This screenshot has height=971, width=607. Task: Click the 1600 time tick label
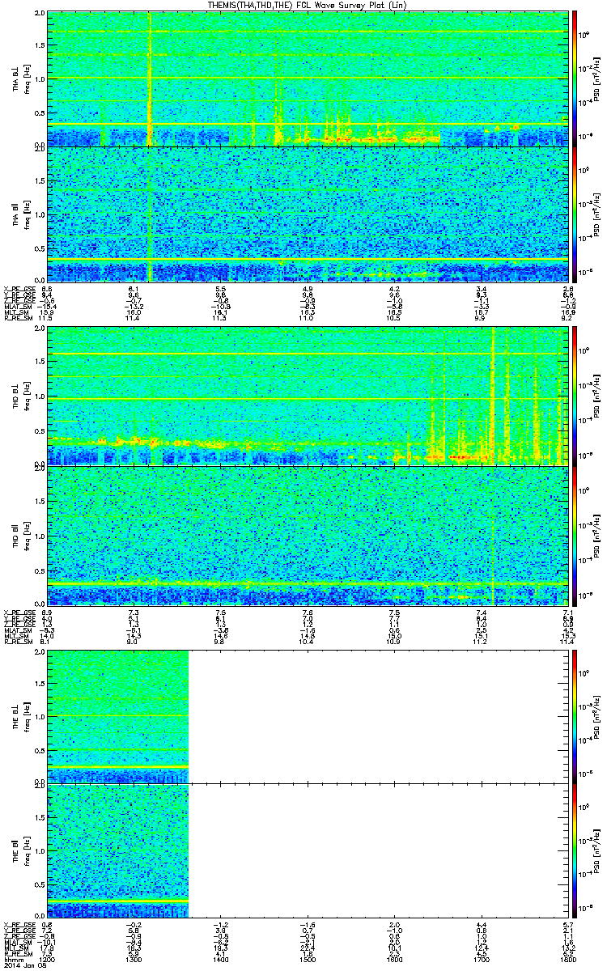point(393,959)
